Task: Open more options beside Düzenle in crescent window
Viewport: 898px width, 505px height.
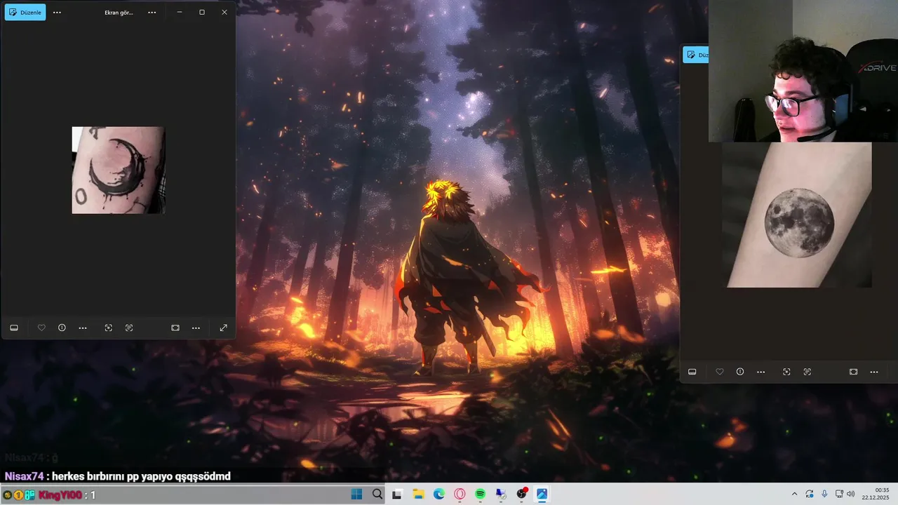Action: coord(57,12)
